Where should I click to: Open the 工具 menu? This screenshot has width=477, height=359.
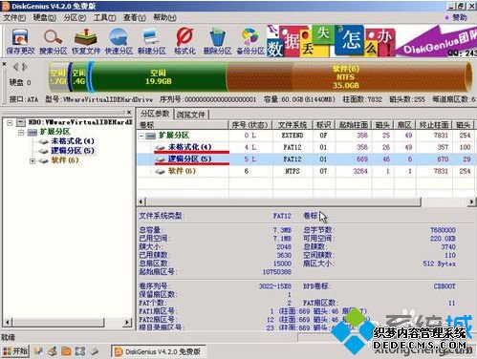[x=104, y=18]
